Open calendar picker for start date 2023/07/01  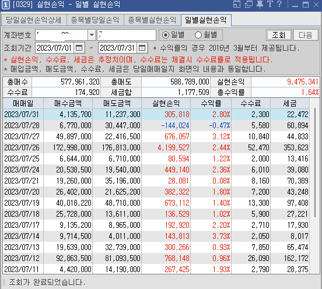point(79,48)
